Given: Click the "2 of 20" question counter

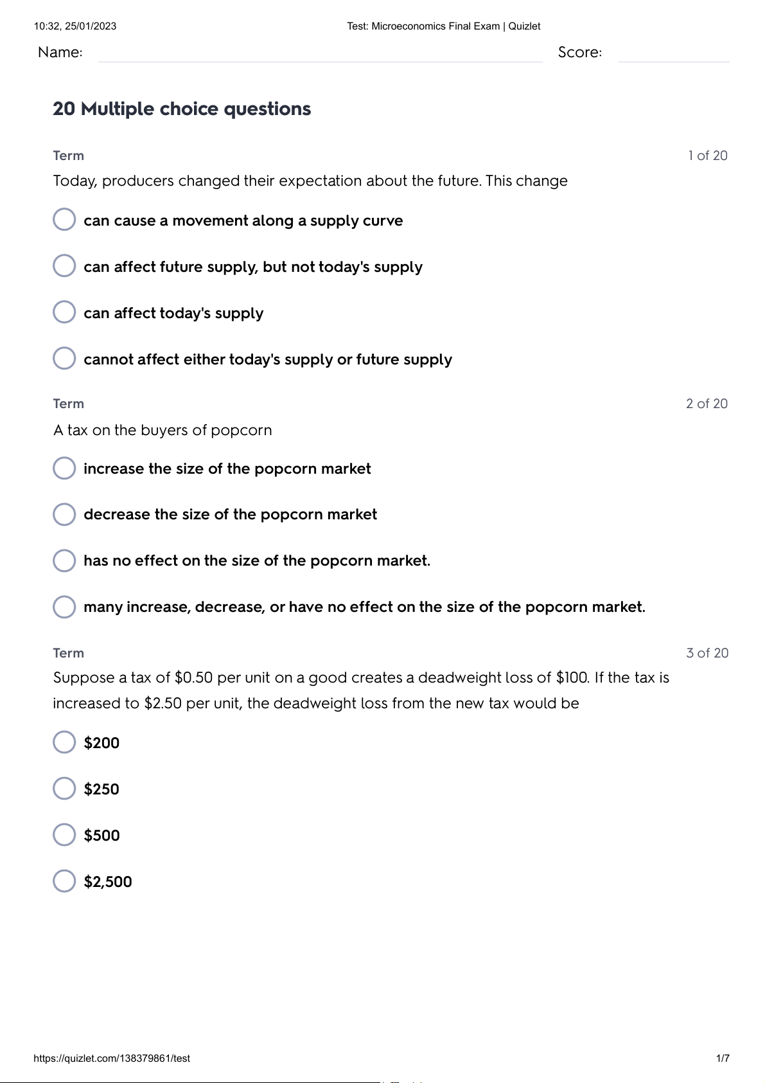Looking at the screenshot, I should point(707,404).
